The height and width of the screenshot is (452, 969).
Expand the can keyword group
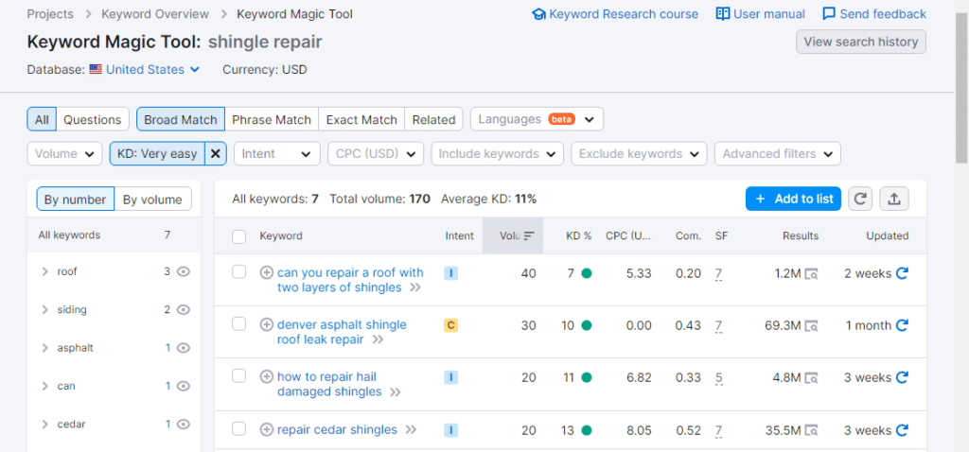44,386
